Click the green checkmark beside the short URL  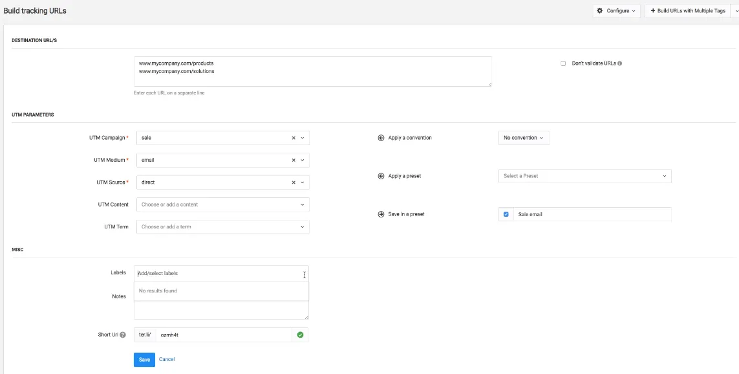pos(301,335)
